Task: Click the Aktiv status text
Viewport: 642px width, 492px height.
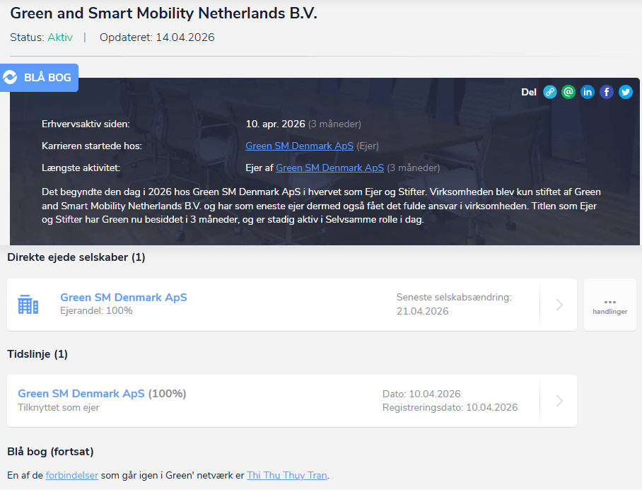Action: coord(60,37)
